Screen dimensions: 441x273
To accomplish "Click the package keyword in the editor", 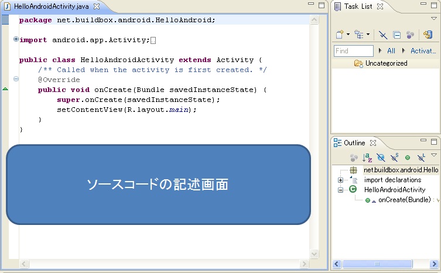I will pos(36,21).
